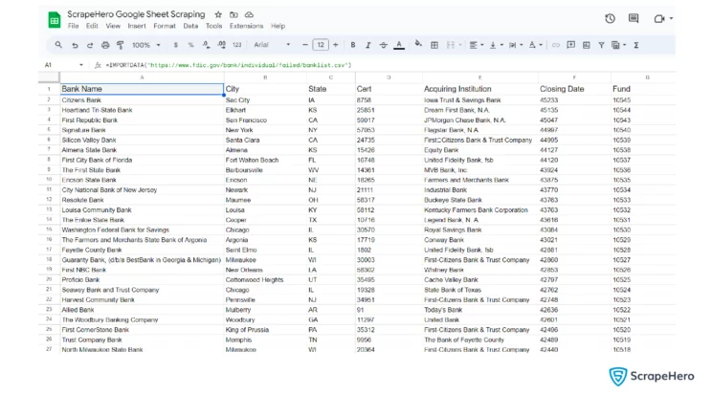Format as percent

[x=190, y=45]
